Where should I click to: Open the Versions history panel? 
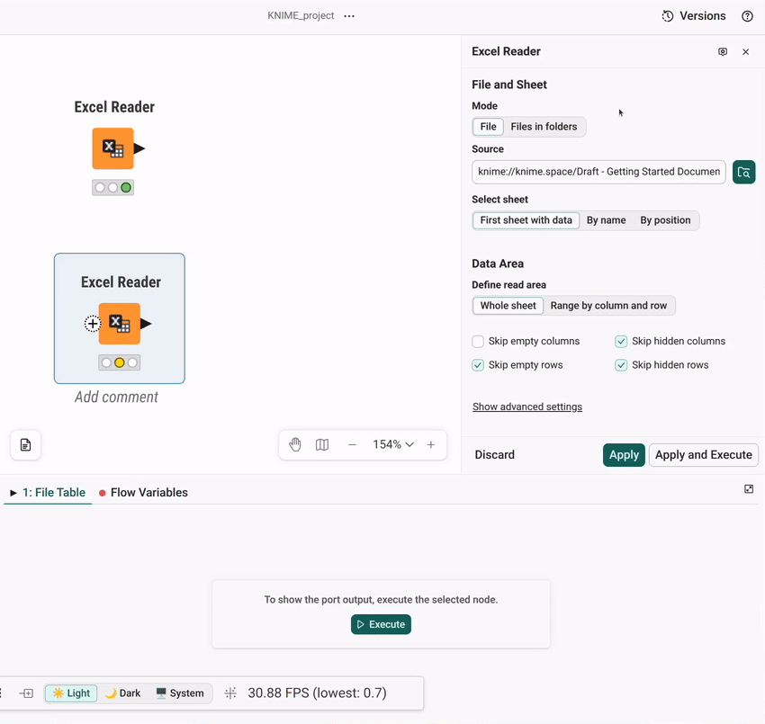click(694, 16)
